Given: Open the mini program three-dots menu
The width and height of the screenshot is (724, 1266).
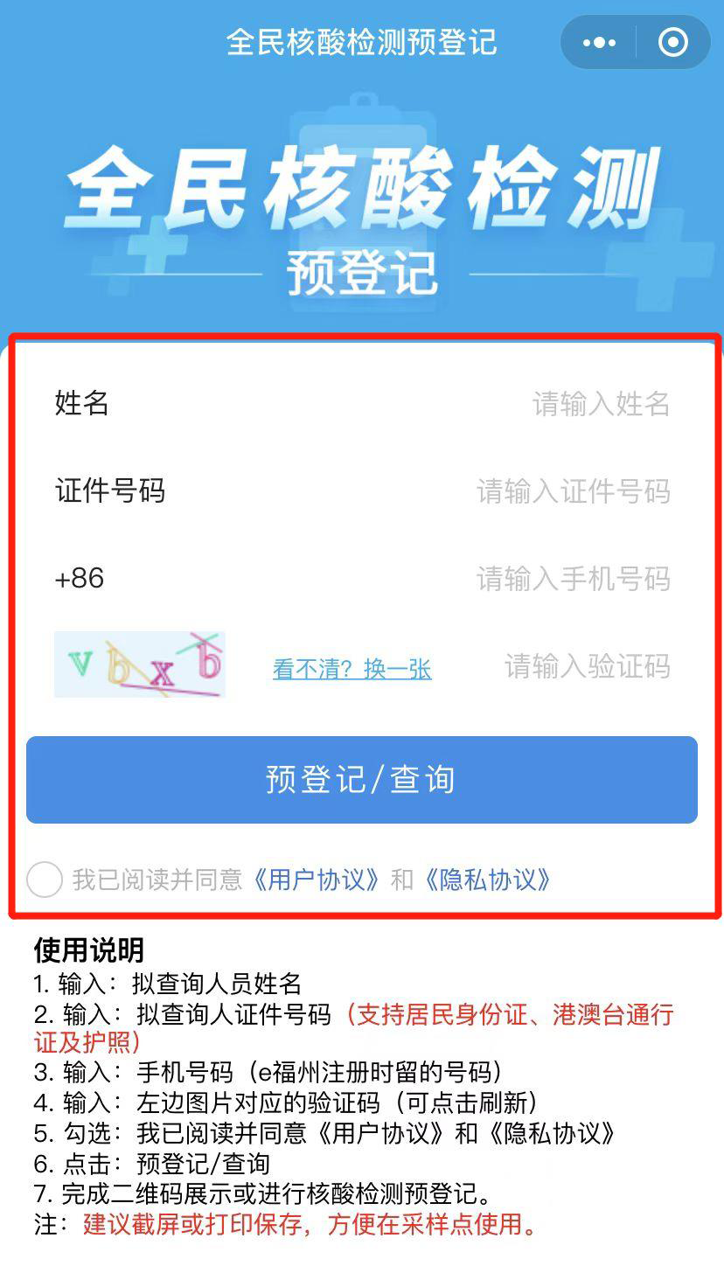Looking at the screenshot, I should 599,43.
